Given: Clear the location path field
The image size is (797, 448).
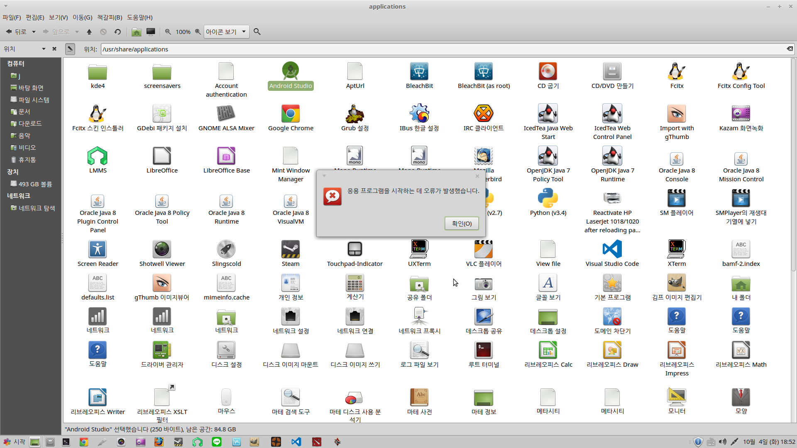Looking at the screenshot, I should [790, 49].
